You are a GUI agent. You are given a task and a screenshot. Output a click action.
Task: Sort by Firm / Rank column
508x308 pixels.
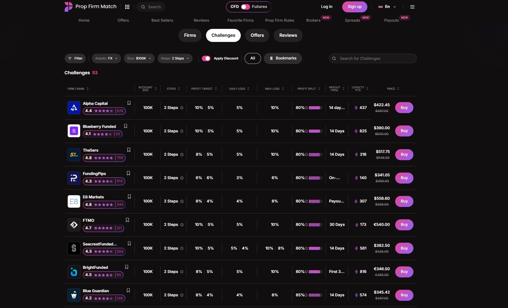pyautogui.click(x=78, y=89)
